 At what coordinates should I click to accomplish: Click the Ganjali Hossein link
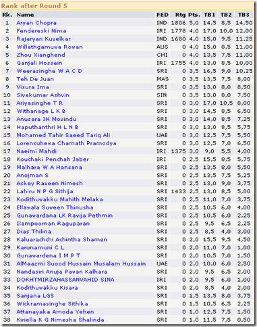(x=39, y=63)
